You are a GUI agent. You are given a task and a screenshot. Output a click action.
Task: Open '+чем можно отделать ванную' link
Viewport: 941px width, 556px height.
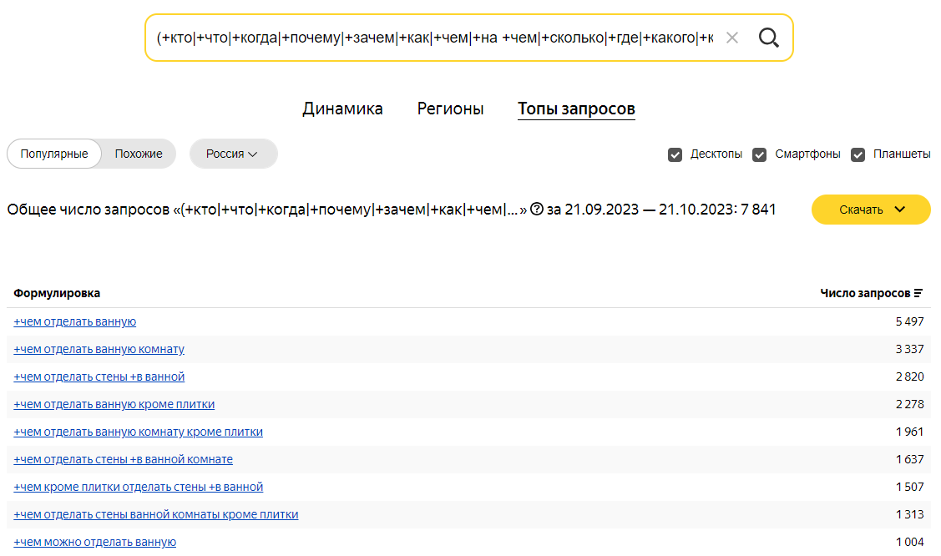(x=95, y=542)
